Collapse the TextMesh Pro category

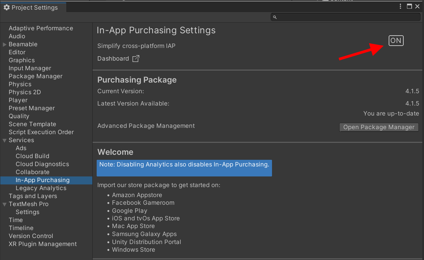click(5, 204)
